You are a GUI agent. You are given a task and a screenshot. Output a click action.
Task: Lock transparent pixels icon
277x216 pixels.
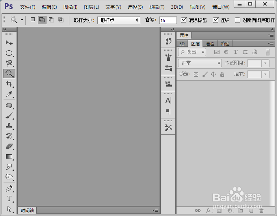[196, 75]
